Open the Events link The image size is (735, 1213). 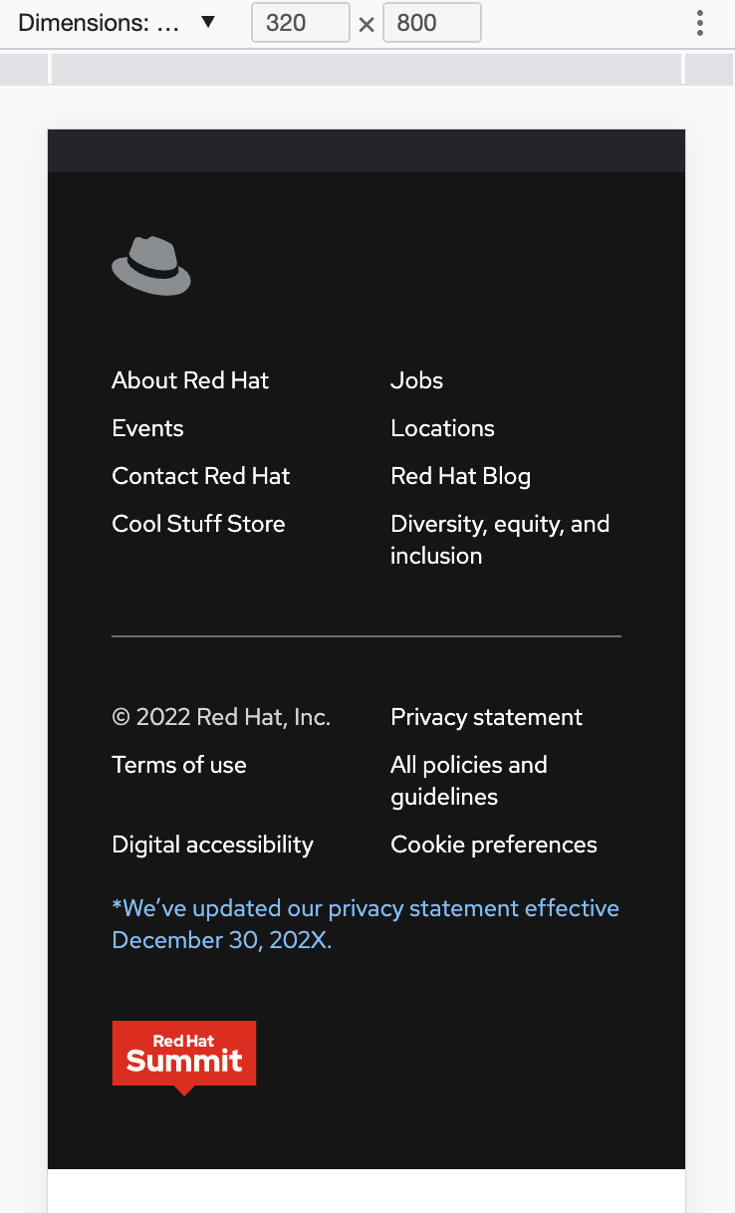[x=147, y=428]
